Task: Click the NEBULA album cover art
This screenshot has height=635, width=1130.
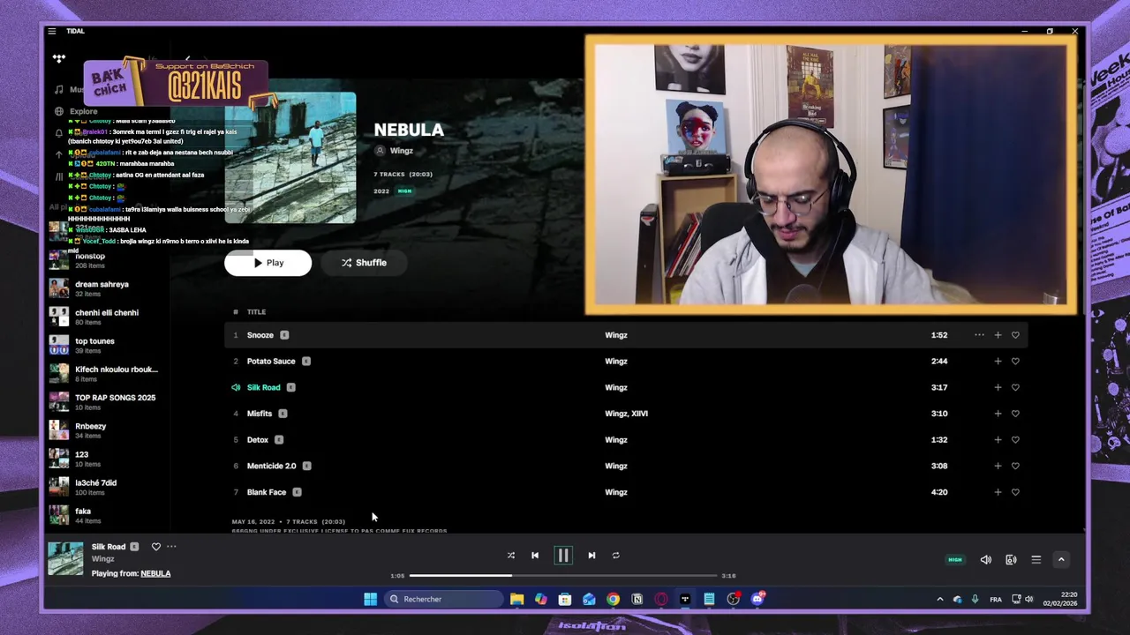Action: coord(290,158)
